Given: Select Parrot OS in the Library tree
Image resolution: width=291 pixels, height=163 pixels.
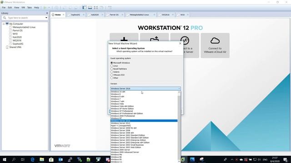Looking at the screenshot, I should tap(18, 30).
